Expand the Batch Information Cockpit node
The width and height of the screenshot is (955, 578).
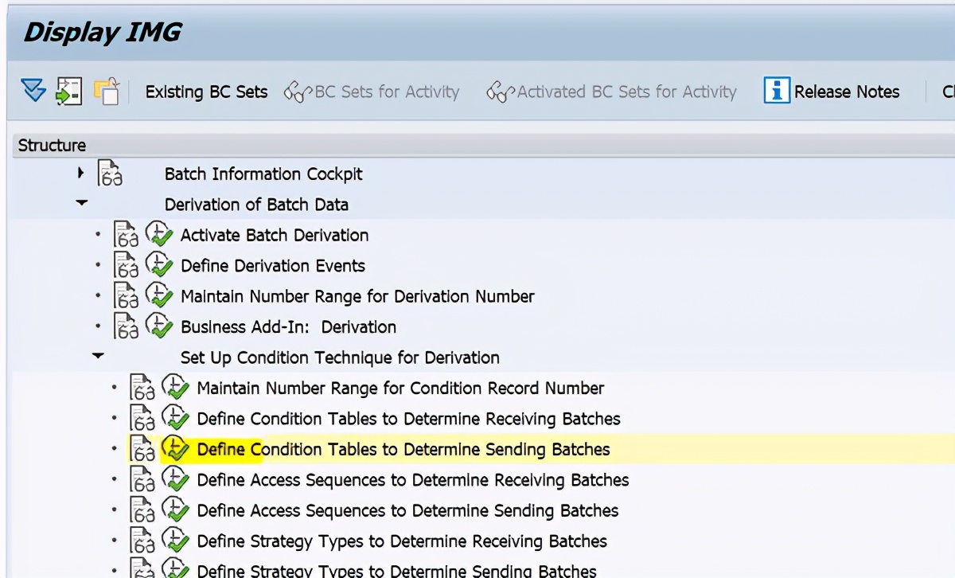point(80,173)
